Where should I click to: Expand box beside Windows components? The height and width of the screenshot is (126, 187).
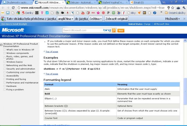[x=4, y=53]
